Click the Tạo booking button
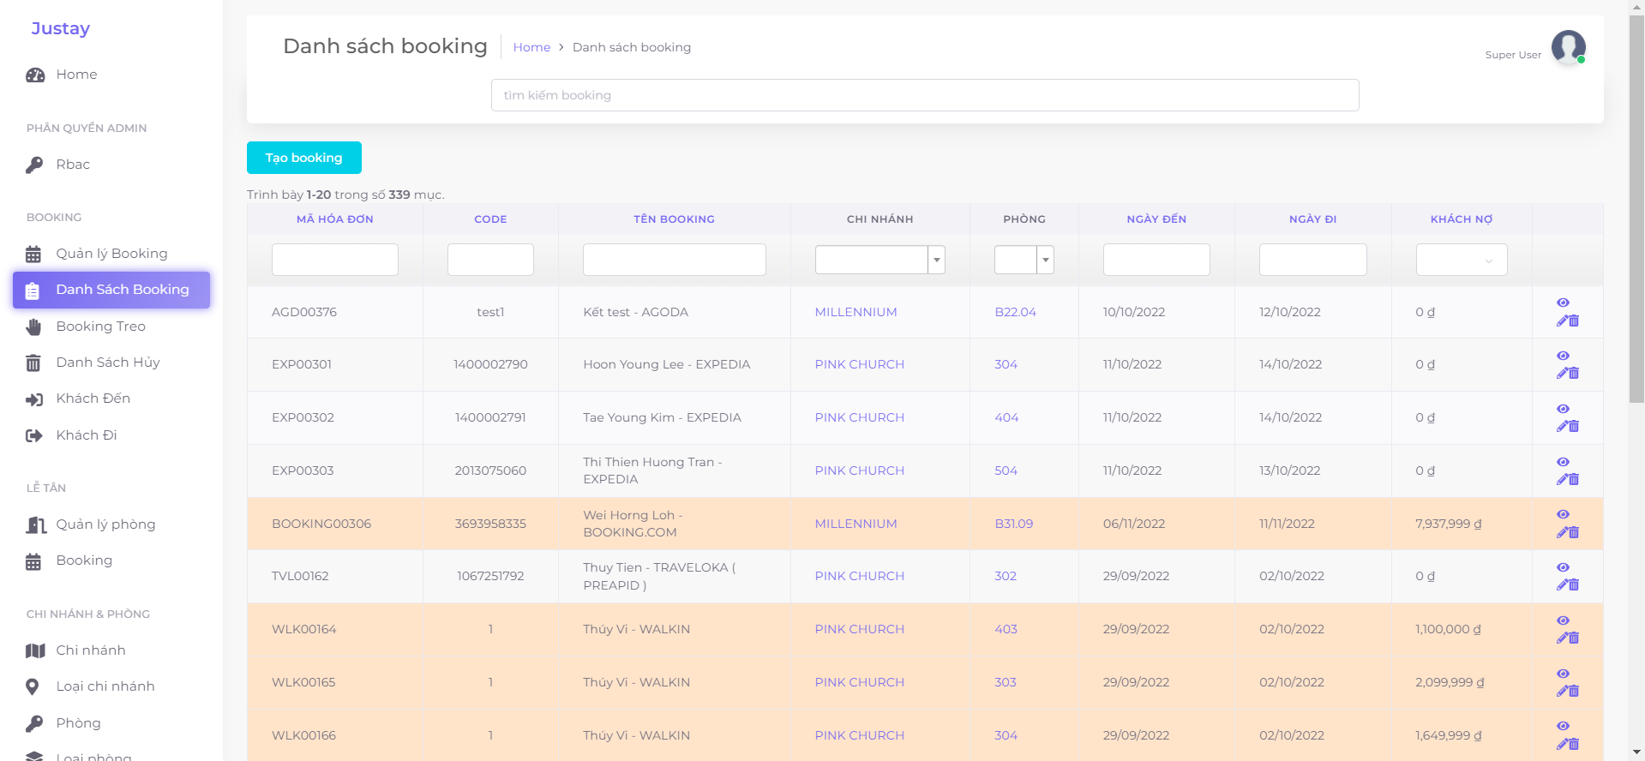This screenshot has height=761, width=1645. [x=303, y=158]
